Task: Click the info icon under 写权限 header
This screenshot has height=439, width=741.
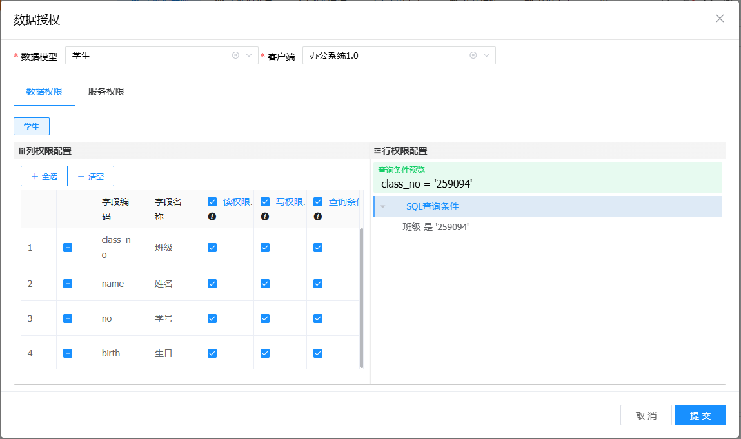Action: click(265, 217)
